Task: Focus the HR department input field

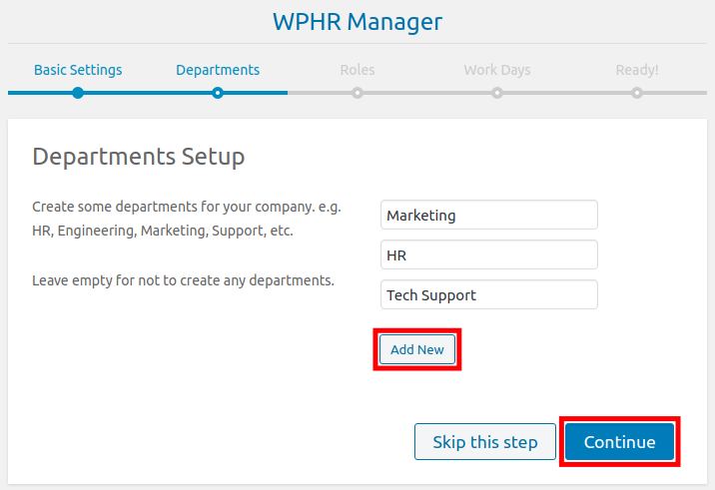Action: point(488,255)
